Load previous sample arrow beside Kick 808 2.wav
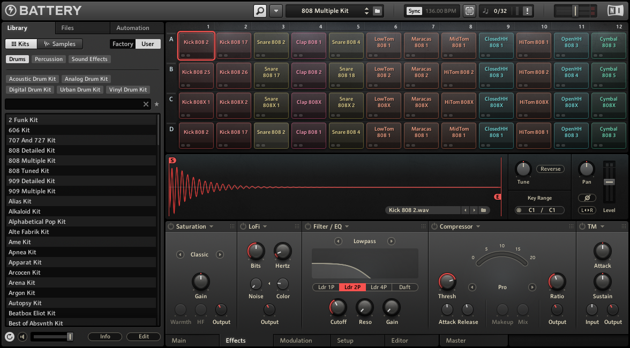630x348 pixels. pos(465,210)
